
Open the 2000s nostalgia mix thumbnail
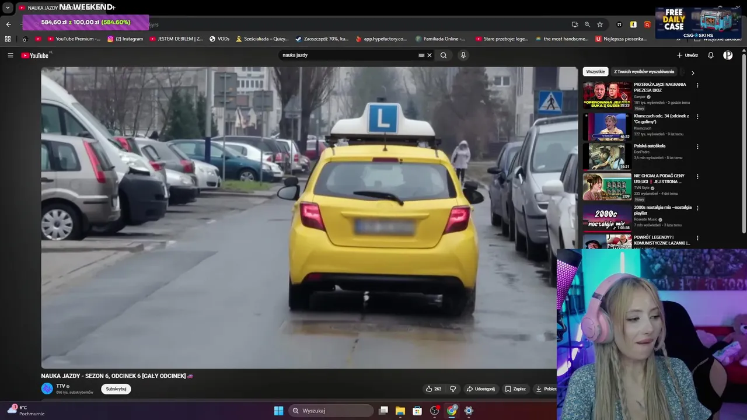[x=607, y=218]
